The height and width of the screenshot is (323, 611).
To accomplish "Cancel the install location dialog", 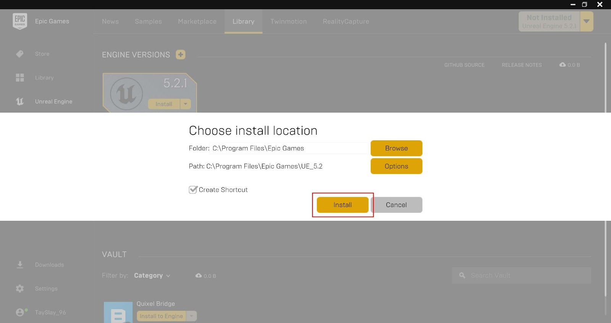I will point(396,205).
